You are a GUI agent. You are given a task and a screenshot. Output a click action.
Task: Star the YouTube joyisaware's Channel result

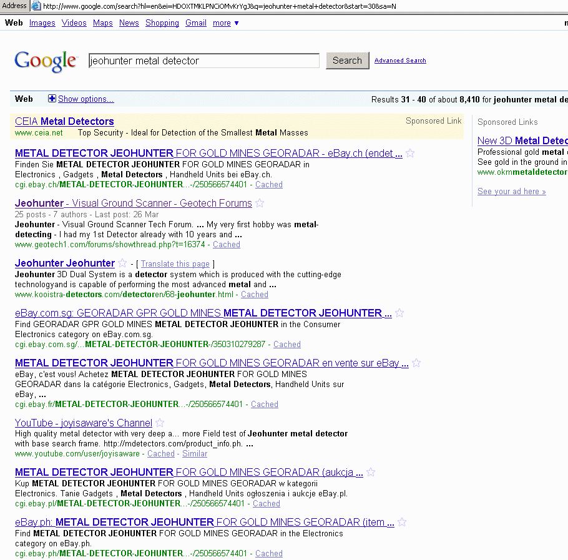coord(160,423)
